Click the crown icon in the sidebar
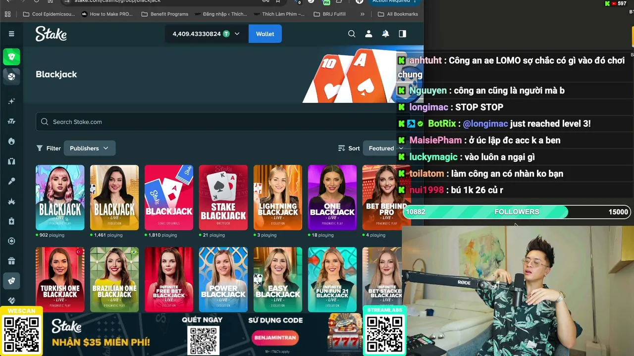 pos(11,201)
